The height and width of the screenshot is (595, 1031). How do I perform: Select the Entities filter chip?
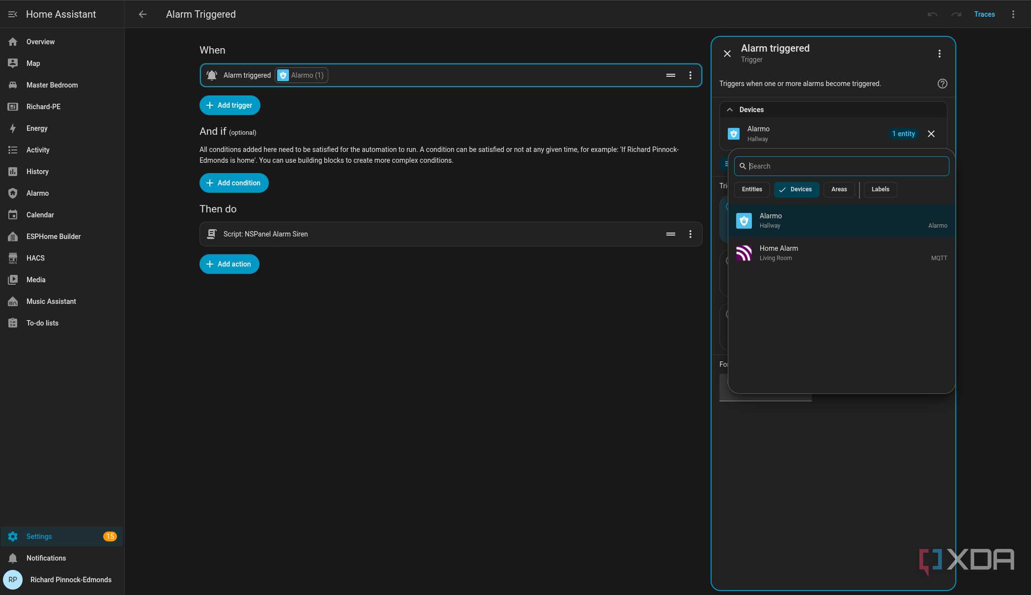[752, 189]
